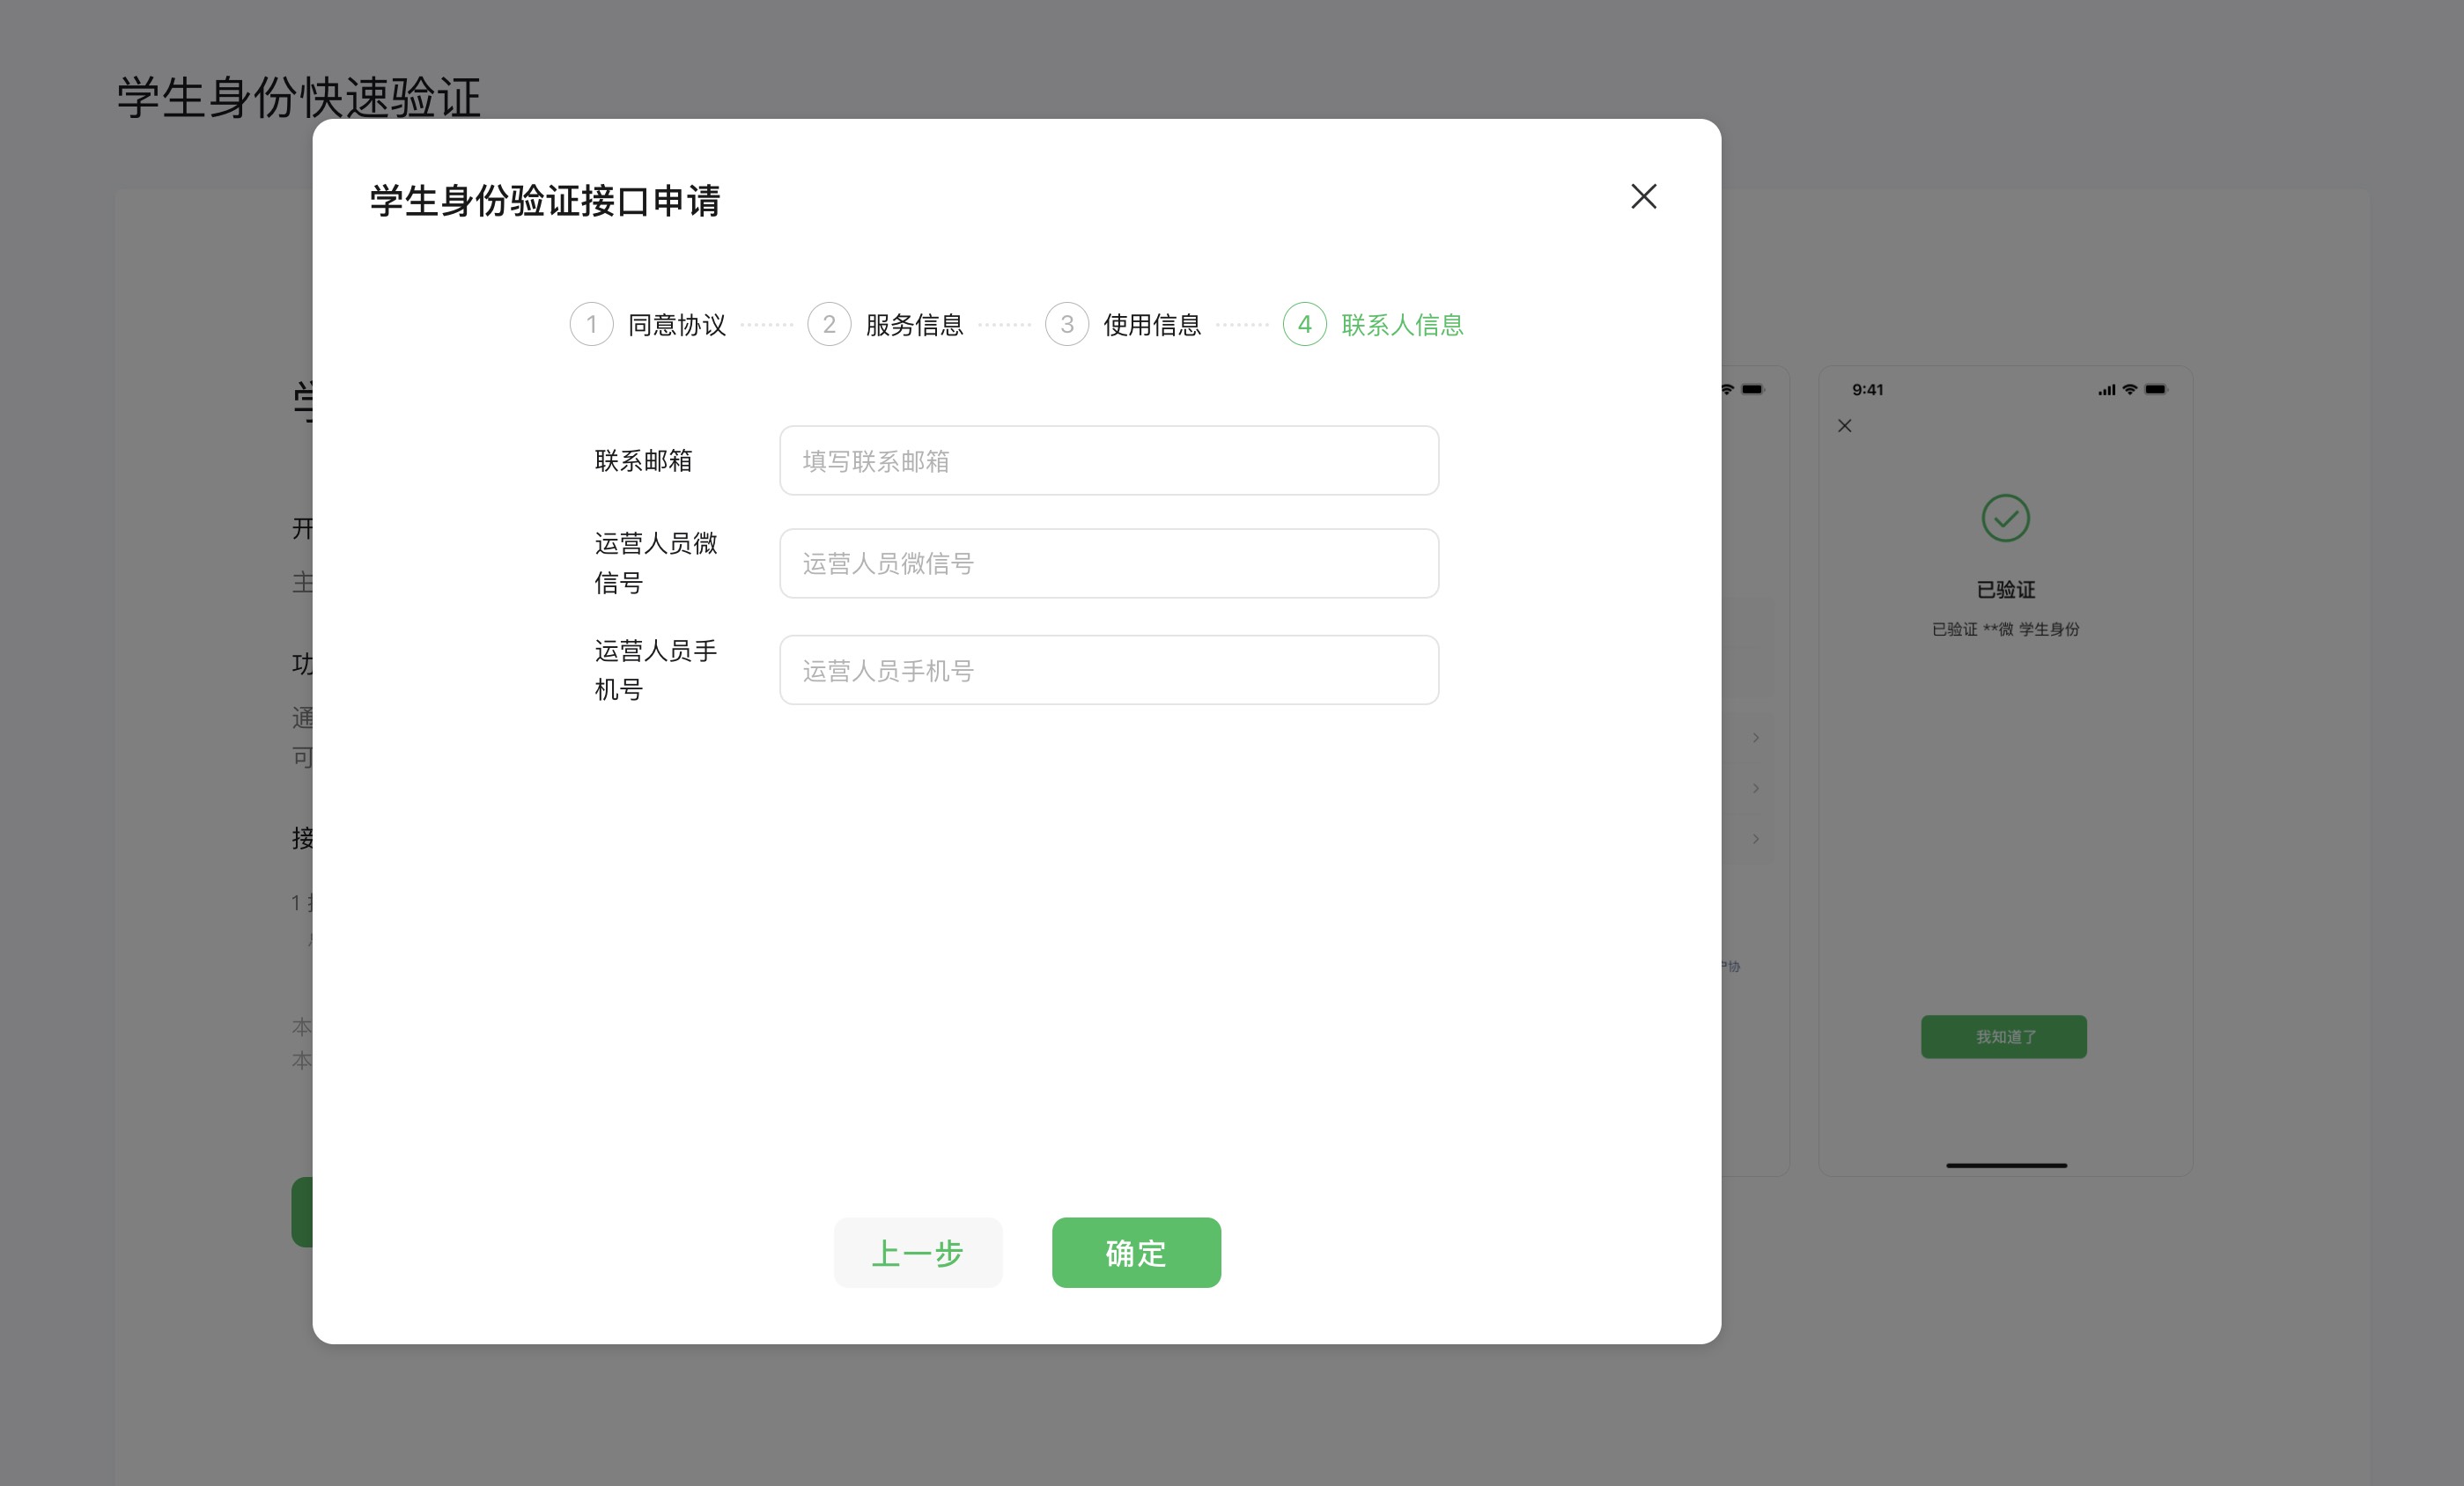The width and height of the screenshot is (2464, 1486).
Task: Select the 服务信息 step label
Action: (x=914, y=325)
